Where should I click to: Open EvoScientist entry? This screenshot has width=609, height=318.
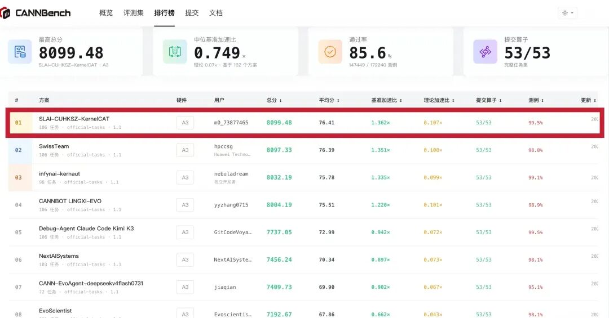pyautogui.click(x=55, y=311)
